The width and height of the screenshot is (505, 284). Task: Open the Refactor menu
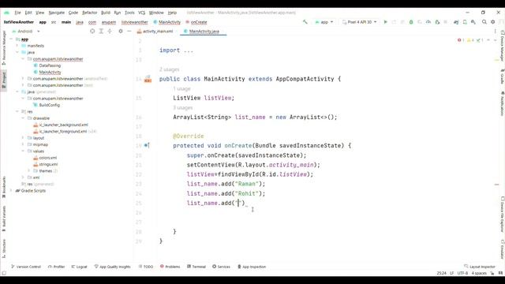89,13
